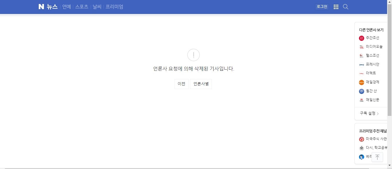Open the 연예 entertainment tab
Image resolution: width=392 pixels, height=169 pixels.
coord(67,7)
